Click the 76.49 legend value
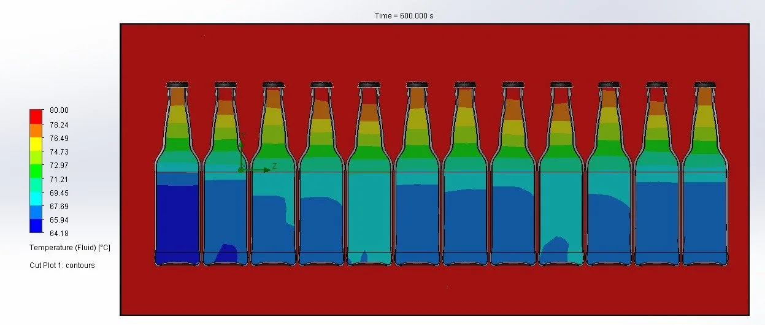The image size is (765, 325). tap(60, 138)
